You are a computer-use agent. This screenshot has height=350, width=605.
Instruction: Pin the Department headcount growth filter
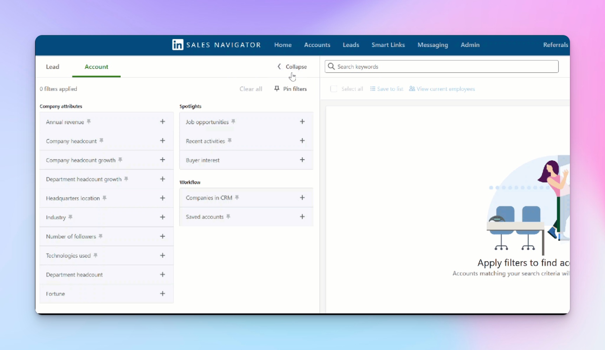pos(126,179)
